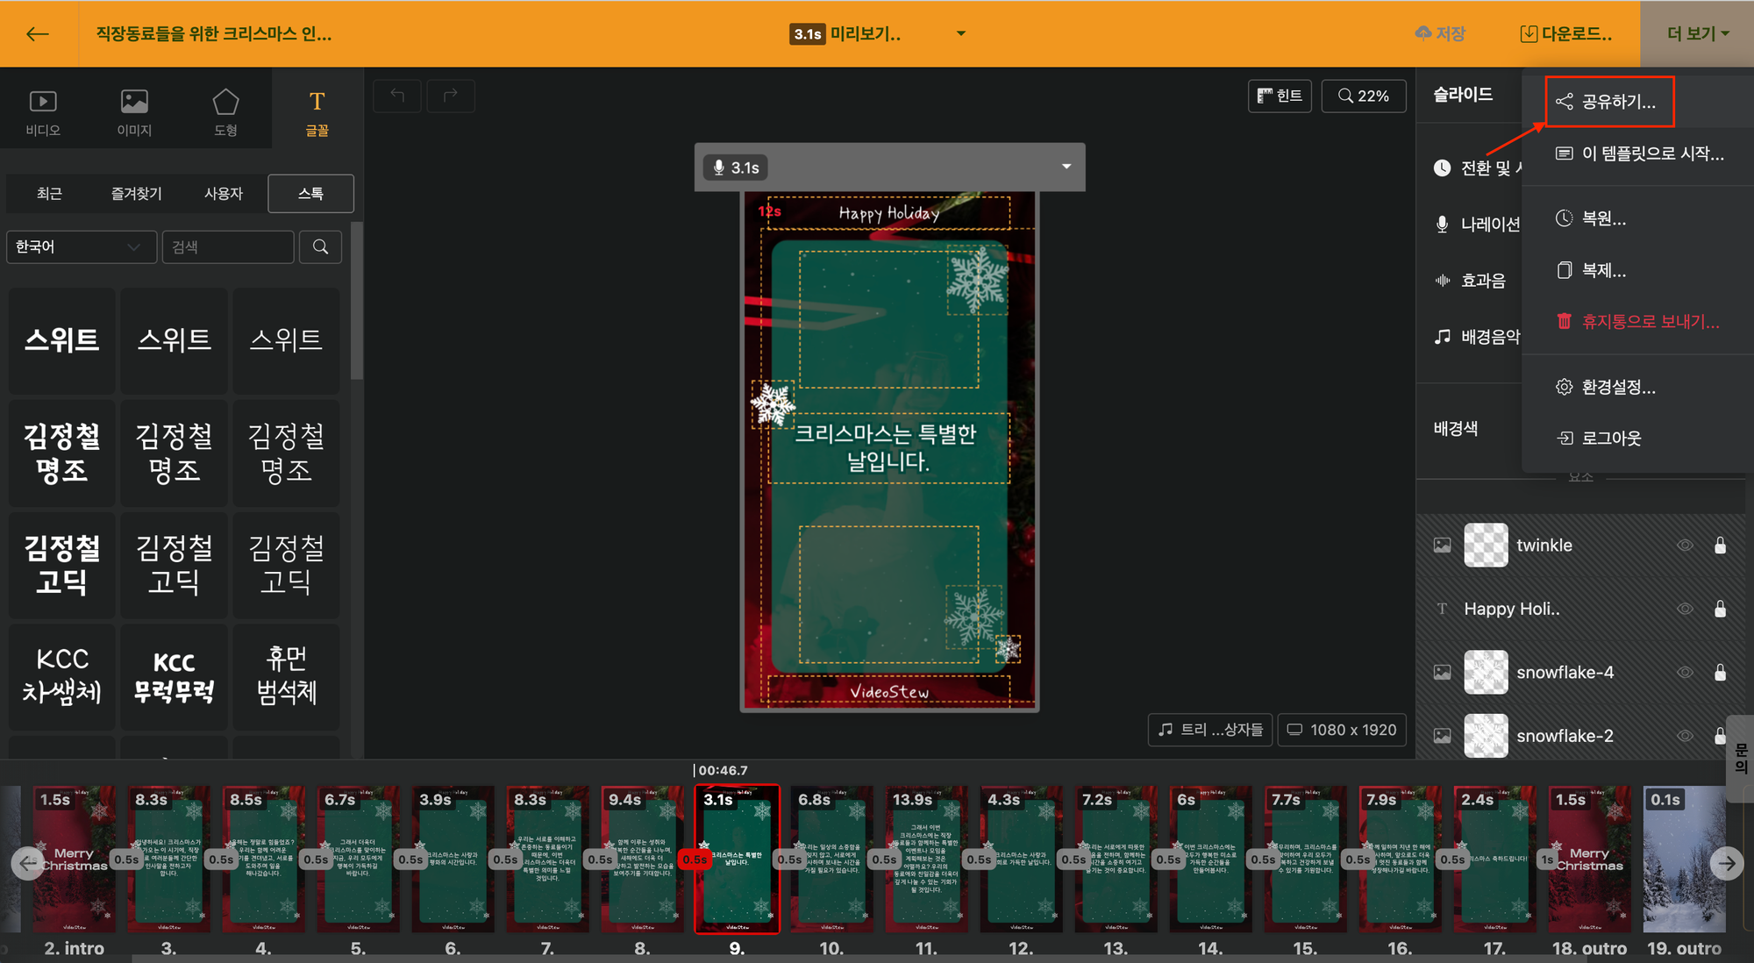Click the undo arrow button
1754x963 pixels.
coord(397,96)
